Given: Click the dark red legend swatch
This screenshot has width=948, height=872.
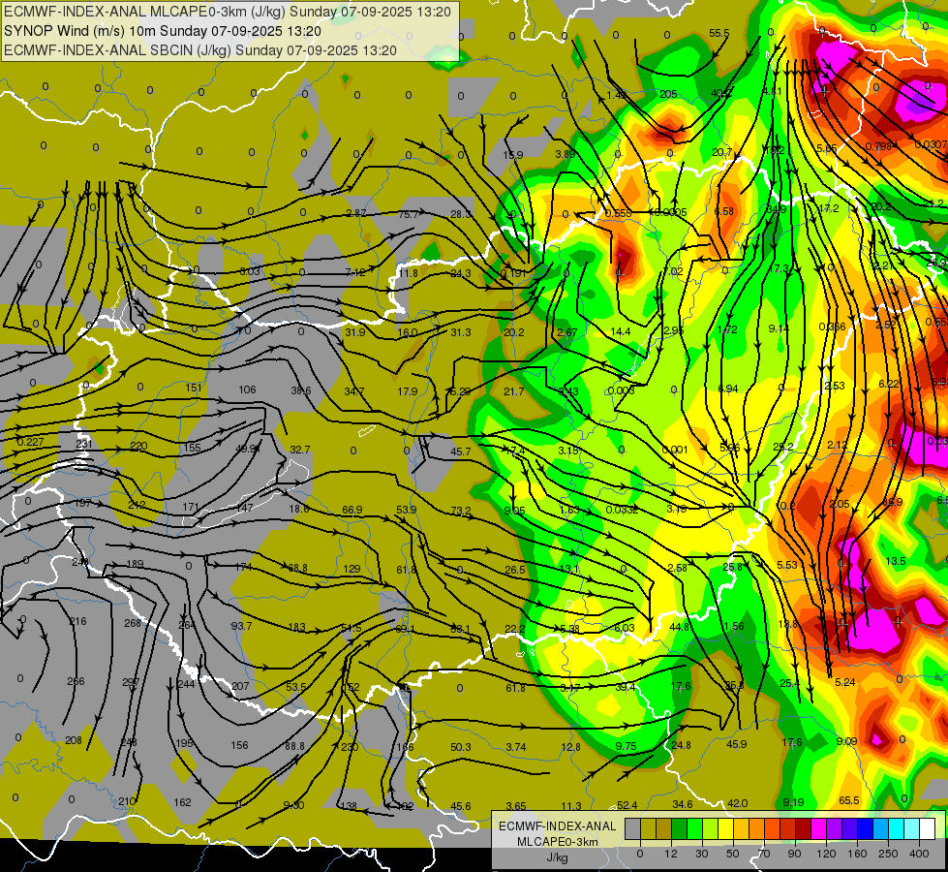Looking at the screenshot, I should 804,828.
